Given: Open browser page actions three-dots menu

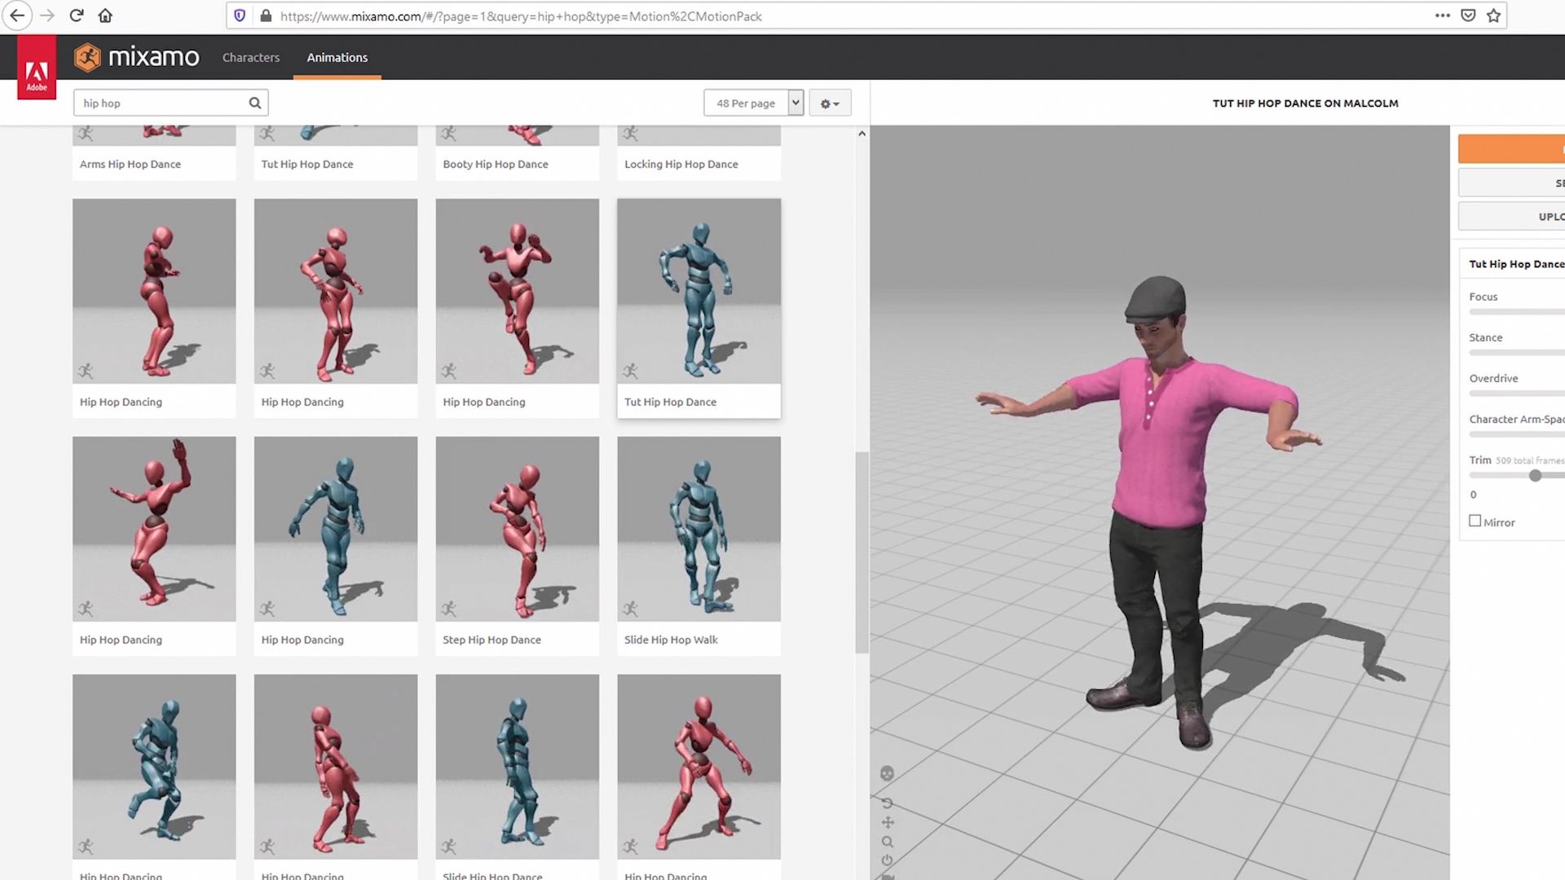Looking at the screenshot, I should coord(1442,15).
